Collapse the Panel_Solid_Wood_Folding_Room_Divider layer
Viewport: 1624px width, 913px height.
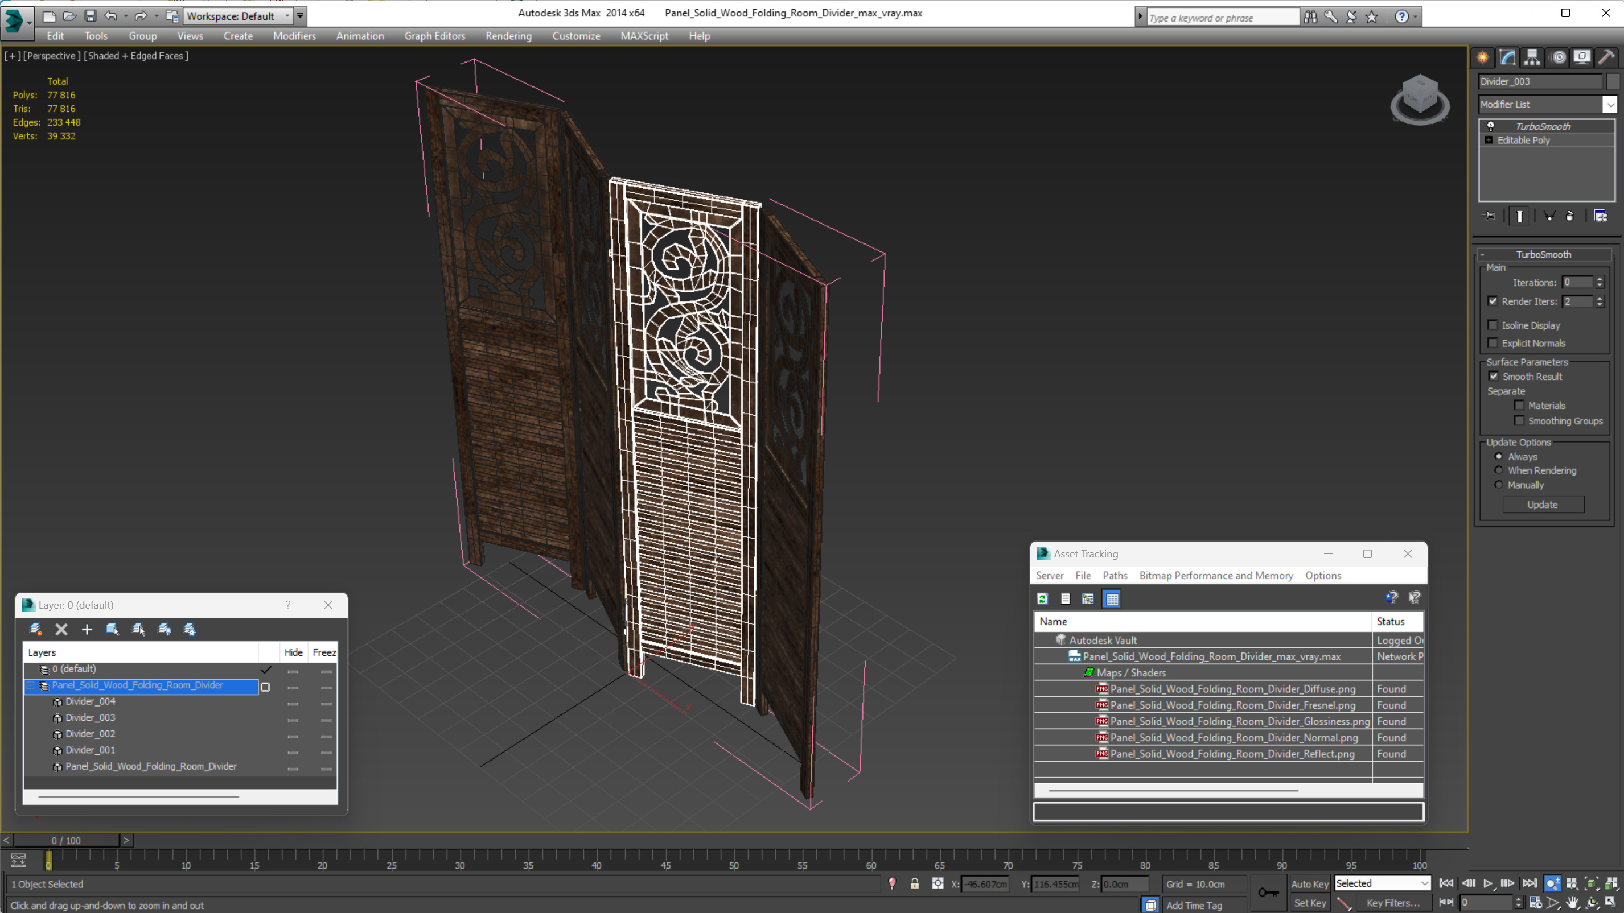(30, 685)
